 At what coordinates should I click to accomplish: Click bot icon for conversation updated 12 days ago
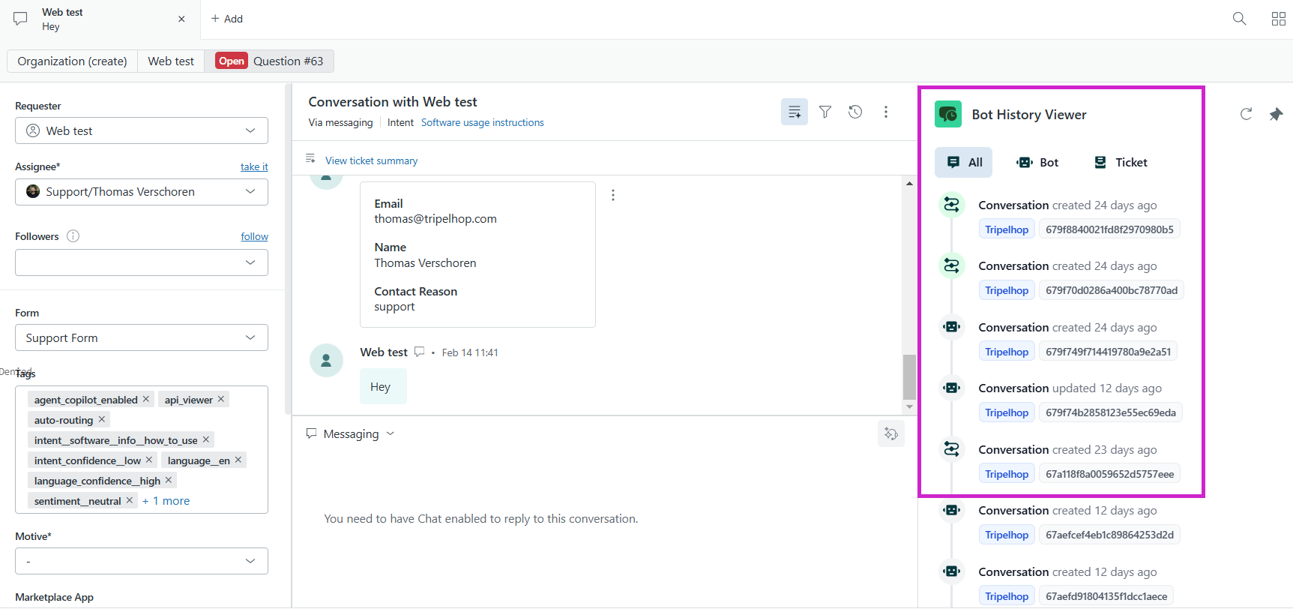pyautogui.click(x=952, y=388)
